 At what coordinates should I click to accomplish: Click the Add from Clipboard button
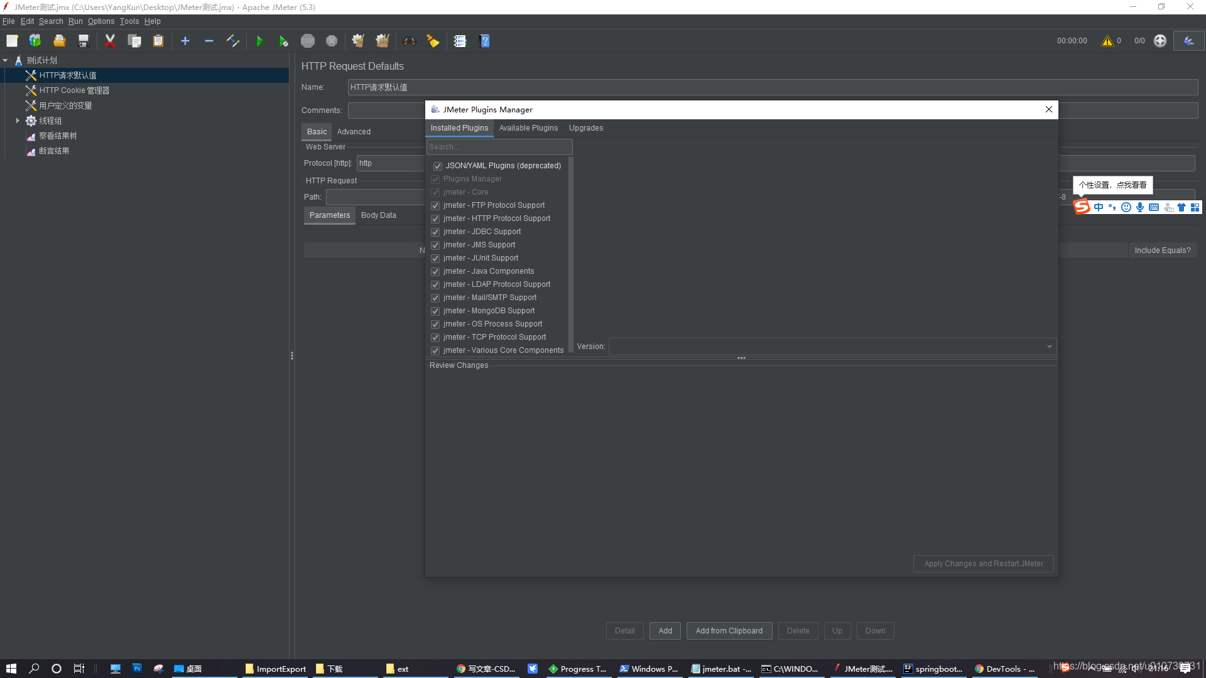729,631
